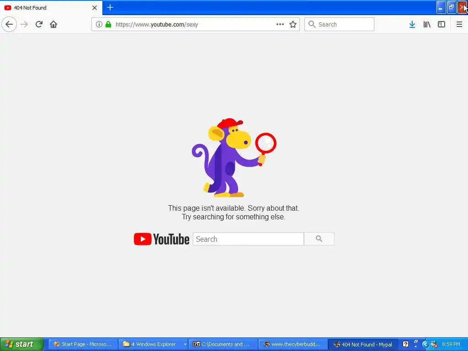468x351 pixels.
Task: Click the monkey with magnifying glass image
Action: 234,157
